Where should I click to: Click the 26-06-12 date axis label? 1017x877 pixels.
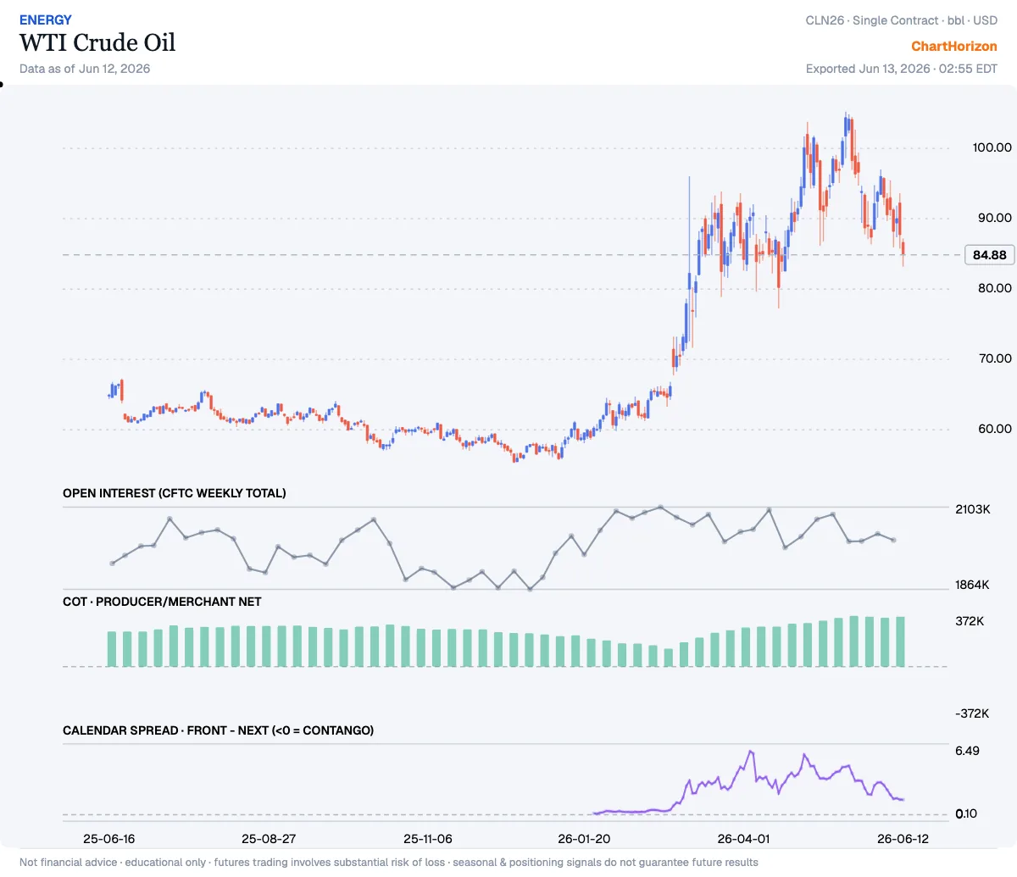click(x=903, y=839)
